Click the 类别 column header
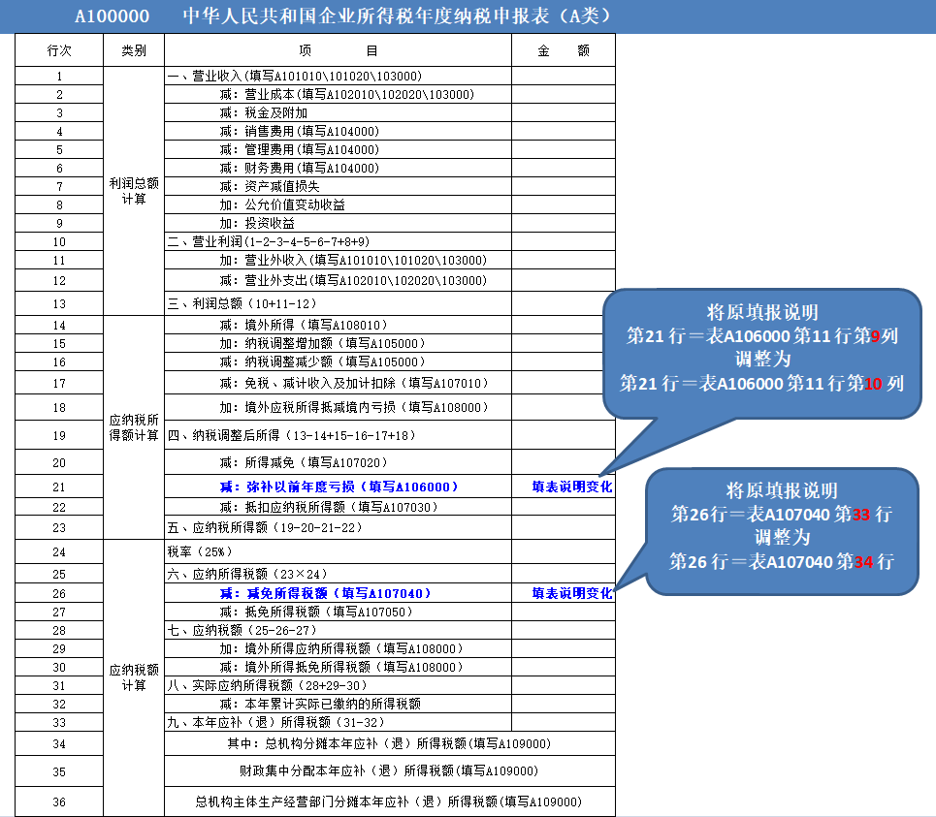 coord(134,50)
